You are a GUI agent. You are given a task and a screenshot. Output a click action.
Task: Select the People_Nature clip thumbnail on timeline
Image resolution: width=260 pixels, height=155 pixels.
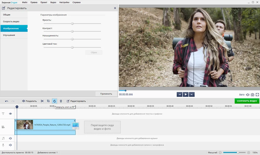25,125
